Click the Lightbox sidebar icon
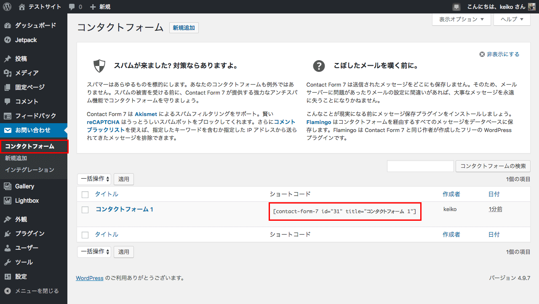Screen dimensions: 539x304 click(x=8, y=201)
